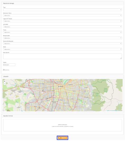Select the Actividad combo box
The image size is (125, 141).
point(63,27)
